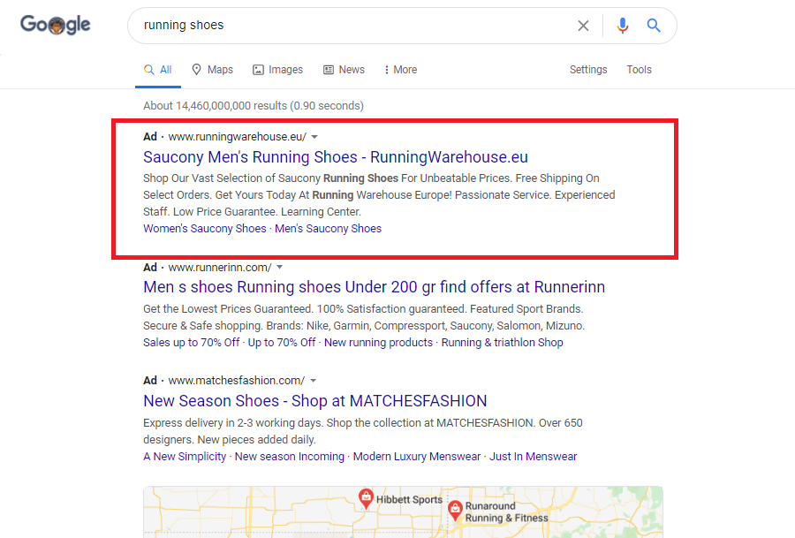
Task: Open the Running & triathlon Shop sitelink
Action: [x=502, y=343]
